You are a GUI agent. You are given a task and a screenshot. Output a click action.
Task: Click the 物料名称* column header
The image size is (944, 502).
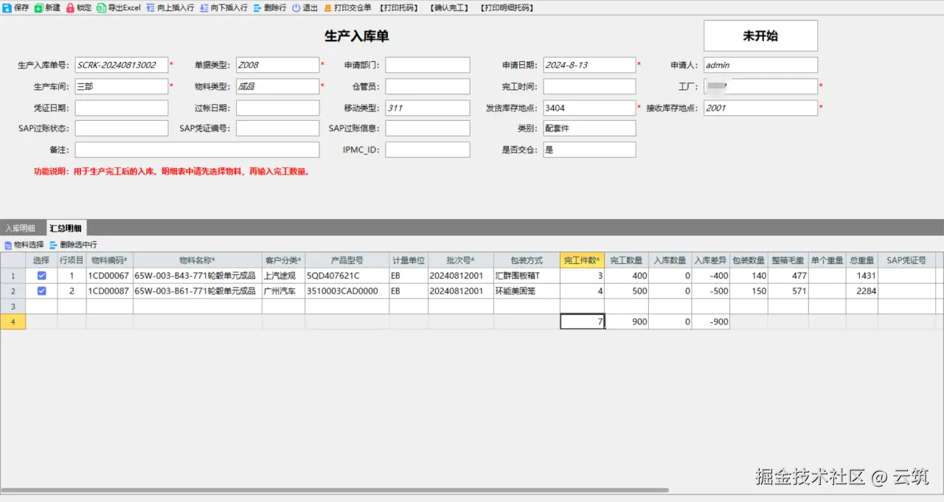pos(197,260)
